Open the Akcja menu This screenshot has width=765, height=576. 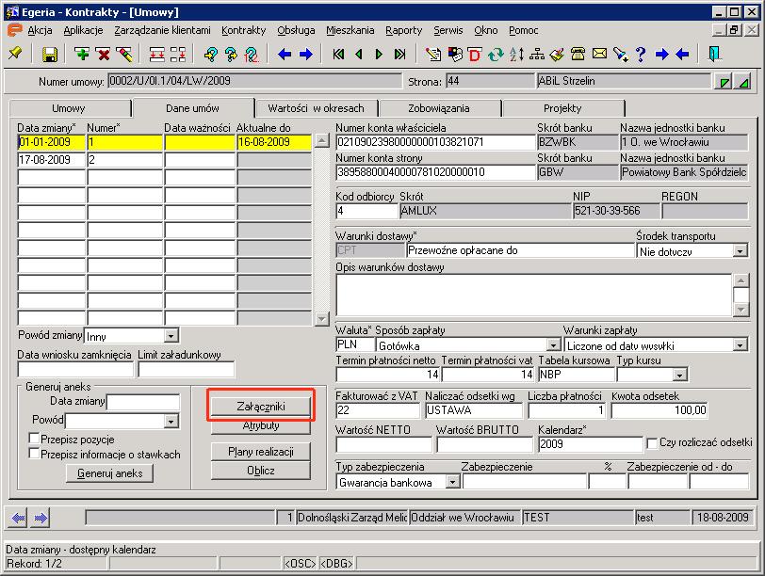click(x=40, y=30)
